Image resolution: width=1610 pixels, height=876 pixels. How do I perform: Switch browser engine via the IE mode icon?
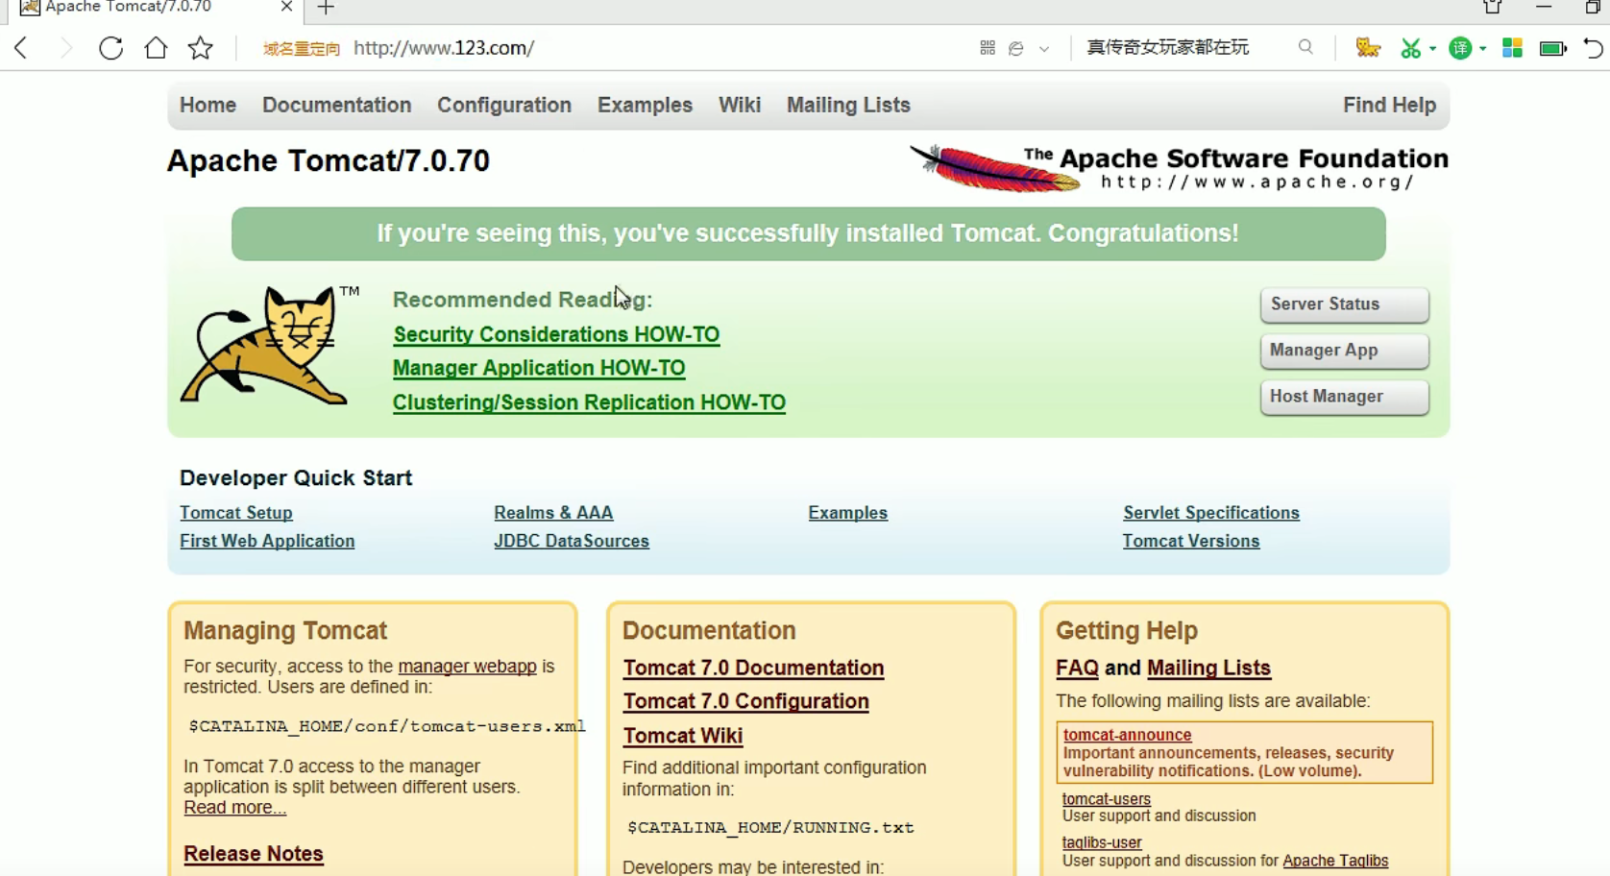[1016, 48]
